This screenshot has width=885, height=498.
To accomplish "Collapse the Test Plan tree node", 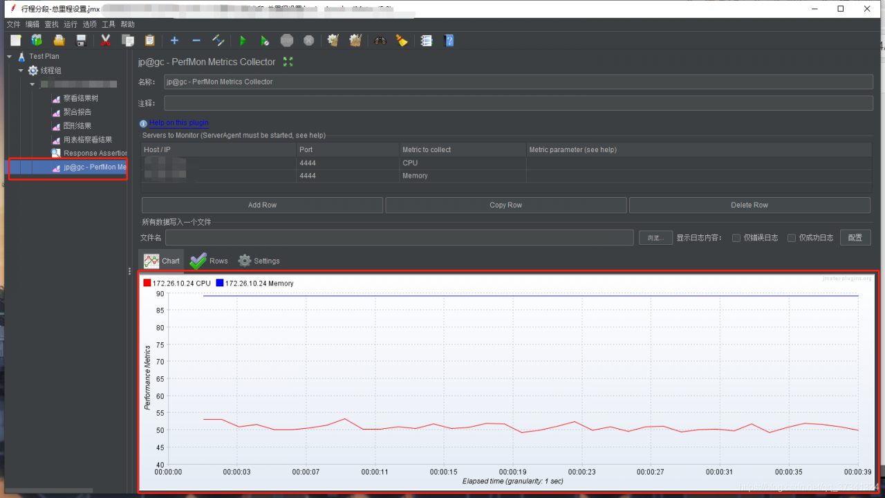I will pyautogui.click(x=10, y=57).
